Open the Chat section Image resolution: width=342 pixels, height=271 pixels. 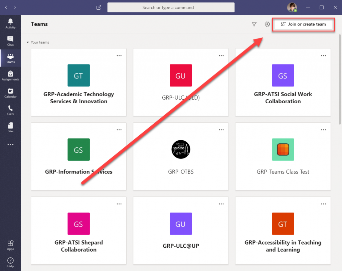click(10, 41)
